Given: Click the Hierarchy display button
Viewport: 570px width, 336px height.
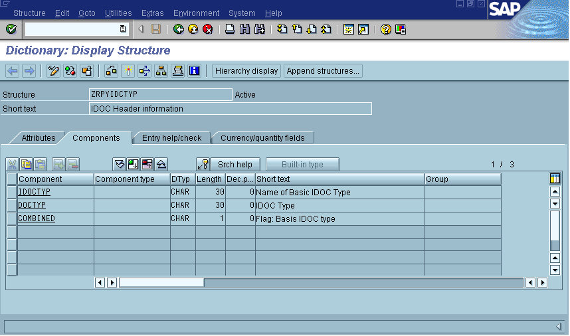Looking at the screenshot, I should click(x=246, y=71).
